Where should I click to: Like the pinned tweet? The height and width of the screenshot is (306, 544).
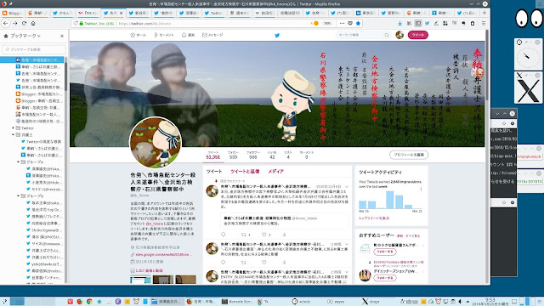point(264,235)
